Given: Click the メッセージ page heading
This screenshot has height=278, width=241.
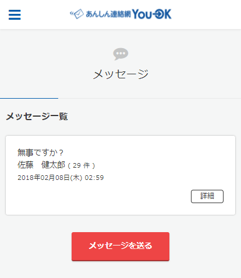Looking at the screenshot, I should point(120,74).
